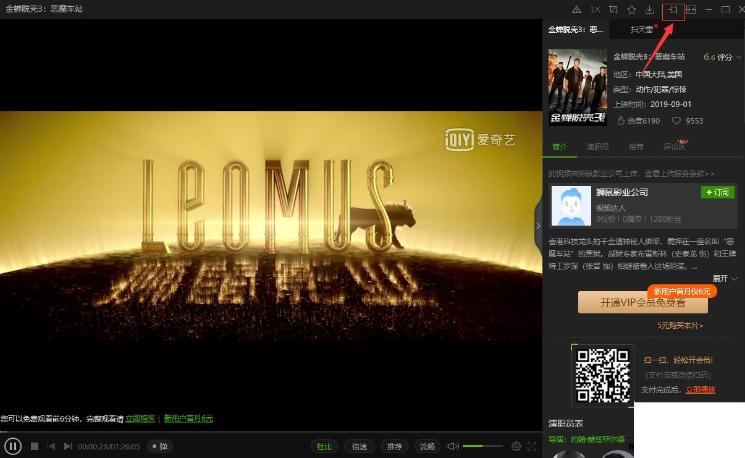Toggle the 弹 danmaku switch
This screenshot has height=458, width=745.
[x=159, y=446]
